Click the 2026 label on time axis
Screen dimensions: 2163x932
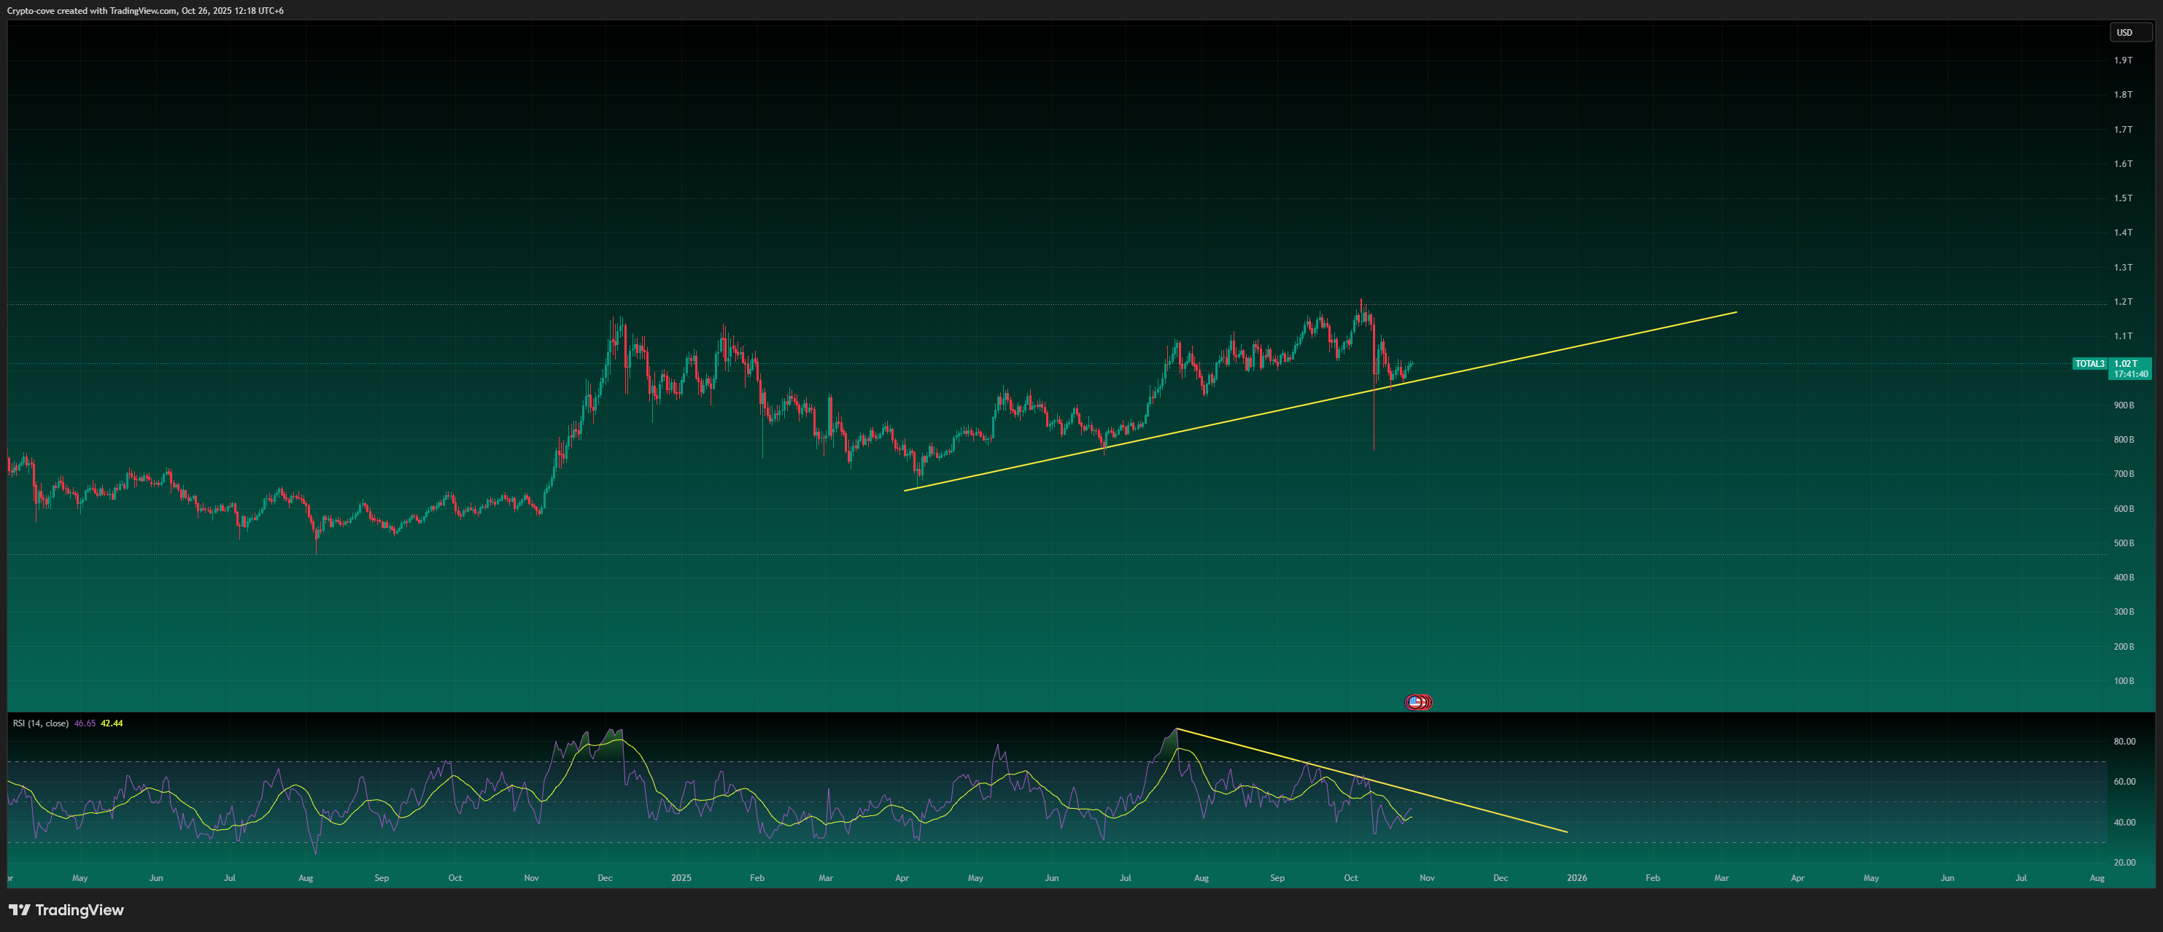(1577, 877)
